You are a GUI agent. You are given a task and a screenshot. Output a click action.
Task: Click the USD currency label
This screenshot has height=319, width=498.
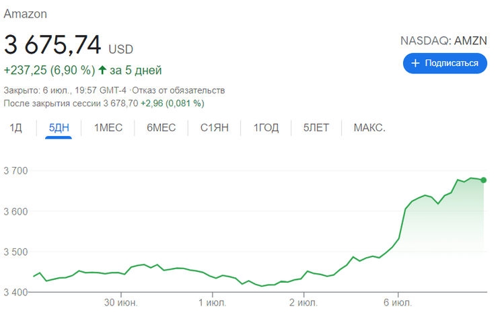coord(120,50)
